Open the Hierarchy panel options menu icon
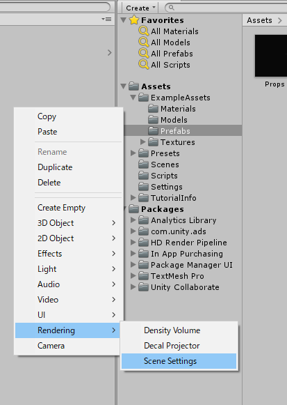The image size is (287, 405). click(x=106, y=19)
